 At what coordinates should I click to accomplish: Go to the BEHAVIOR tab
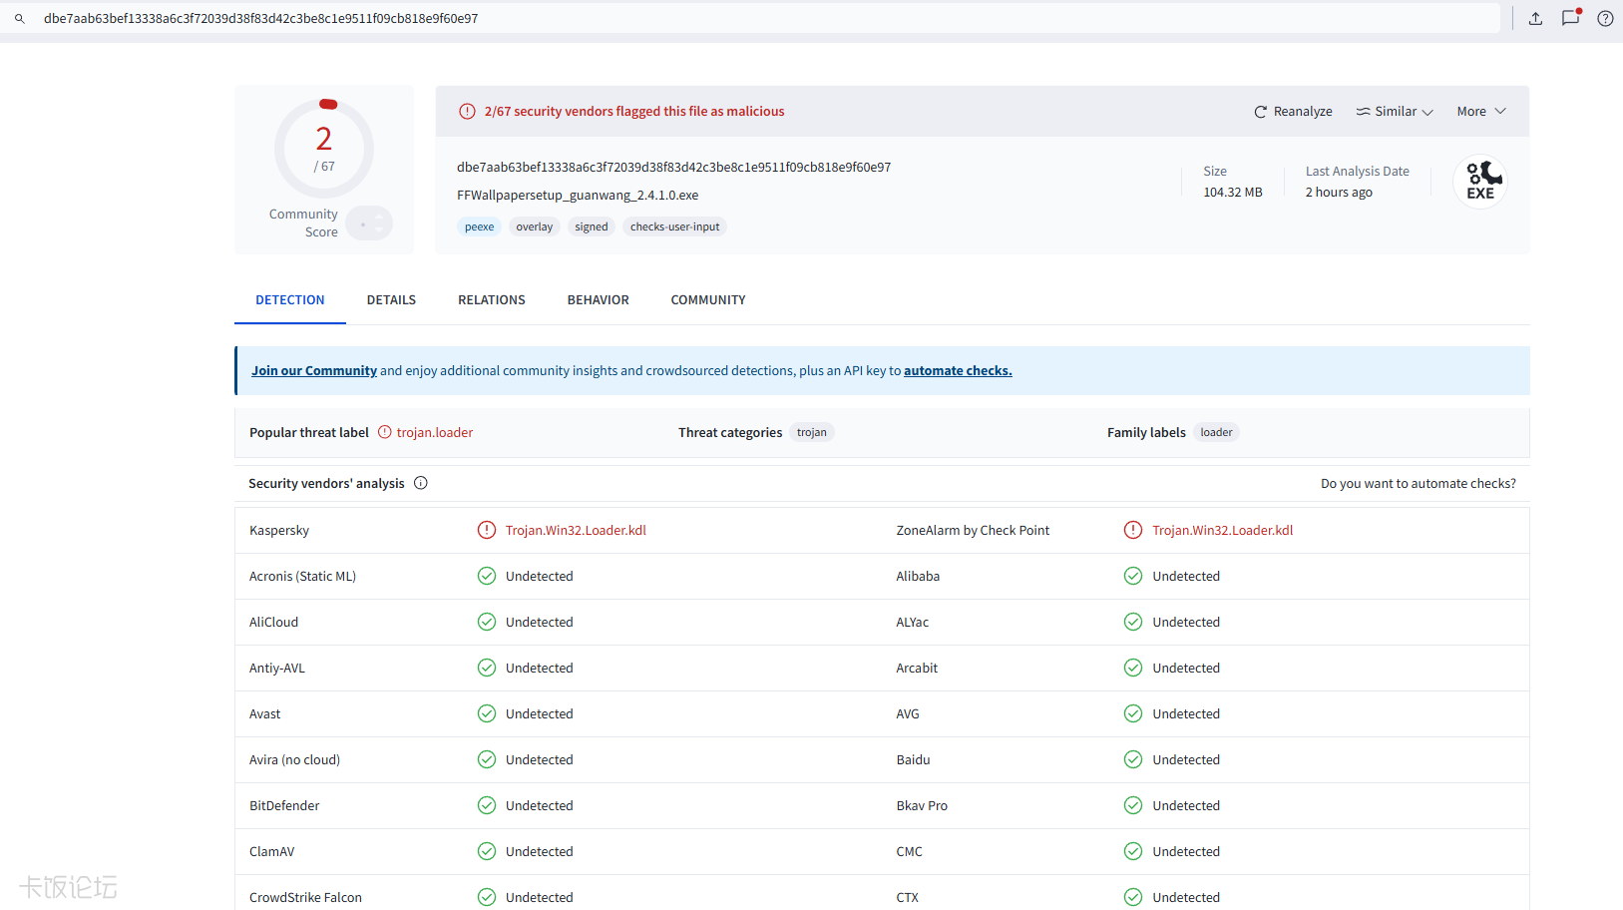(599, 300)
